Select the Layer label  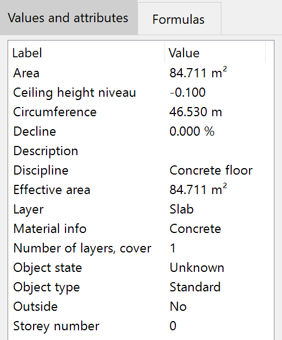28,210
